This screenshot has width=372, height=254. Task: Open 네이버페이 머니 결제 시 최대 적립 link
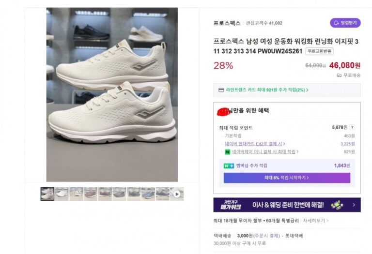click(265, 151)
